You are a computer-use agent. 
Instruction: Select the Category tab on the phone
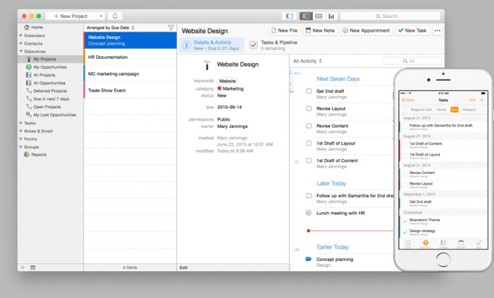(469, 110)
